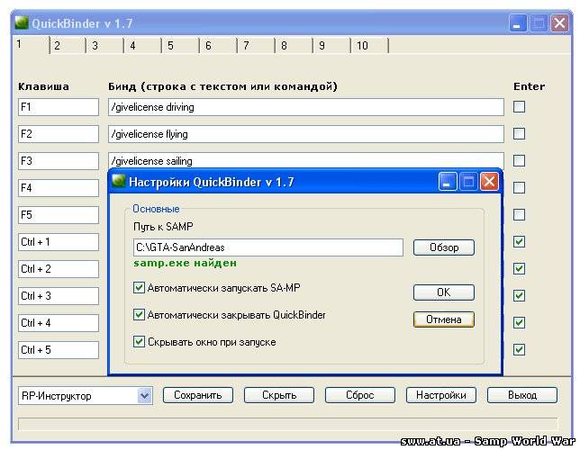Image resolution: width=580 pixels, height=450 pixels.
Task: Uncheck Enter checkbox for Ctrl + 3
Action: coord(519,295)
